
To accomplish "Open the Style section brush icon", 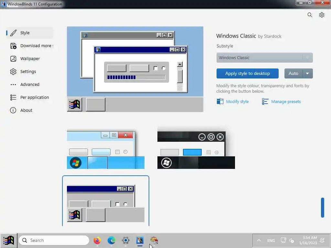I will [13, 33].
